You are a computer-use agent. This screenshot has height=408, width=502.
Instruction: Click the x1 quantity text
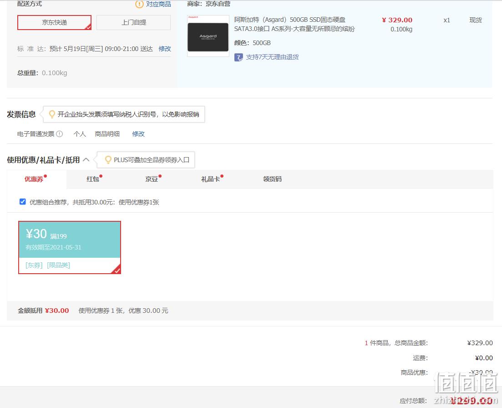click(446, 20)
